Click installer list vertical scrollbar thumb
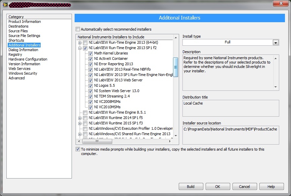Image resolution: width=291 pixels, height=196 pixels. tap(175, 67)
